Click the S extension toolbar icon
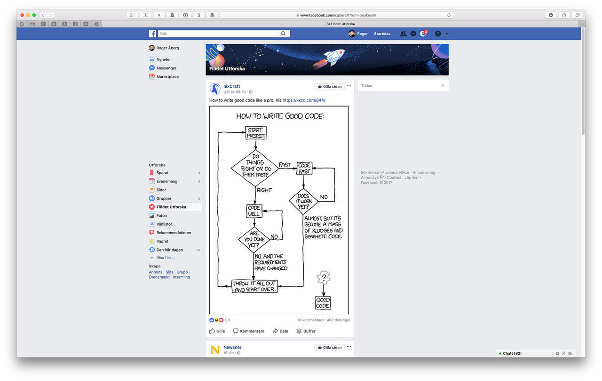 (199, 15)
